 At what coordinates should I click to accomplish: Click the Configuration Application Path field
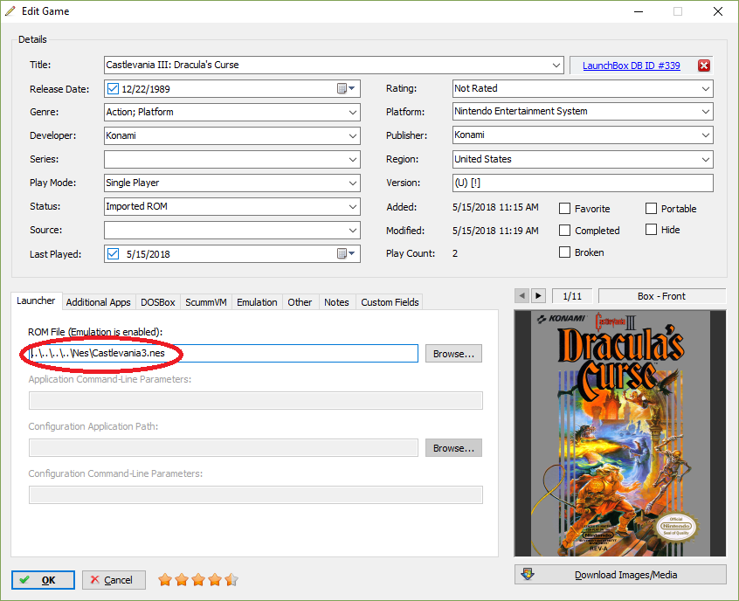pyautogui.click(x=224, y=448)
